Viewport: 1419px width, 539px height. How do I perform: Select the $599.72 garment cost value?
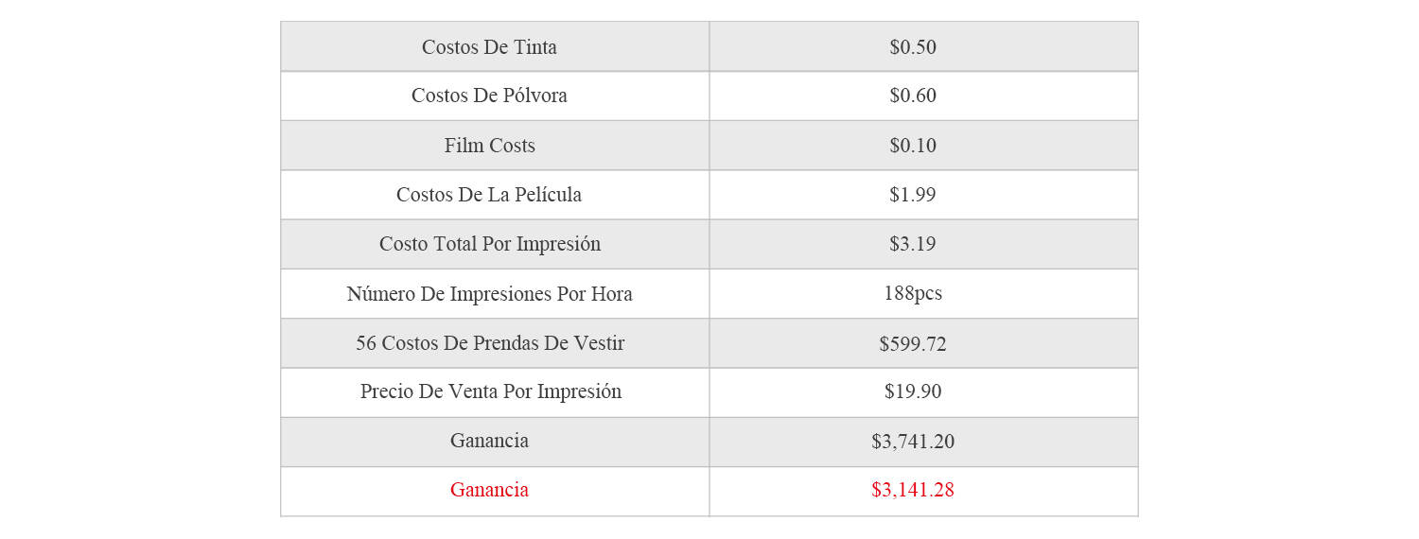[x=913, y=343]
